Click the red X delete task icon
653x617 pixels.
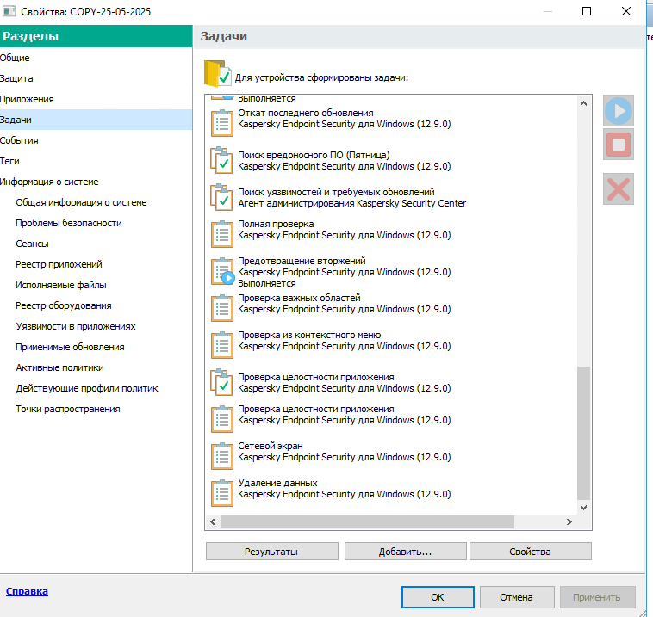tap(619, 189)
